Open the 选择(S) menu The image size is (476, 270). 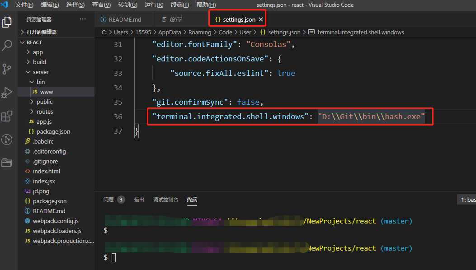(75, 5)
